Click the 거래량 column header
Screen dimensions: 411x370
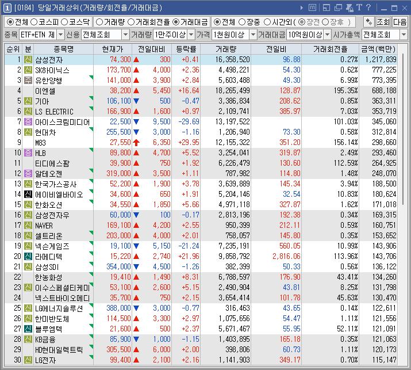point(226,49)
